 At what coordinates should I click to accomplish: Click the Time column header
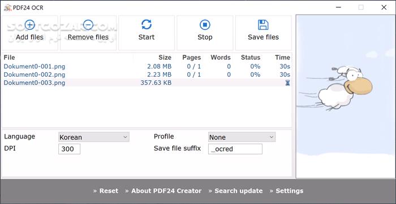click(282, 58)
